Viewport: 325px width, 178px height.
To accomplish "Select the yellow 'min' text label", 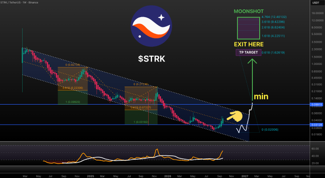I will pyautogui.click(x=261, y=96).
